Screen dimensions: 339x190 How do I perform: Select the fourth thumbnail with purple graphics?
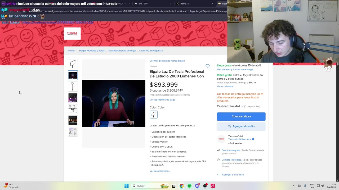pyautogui.click(x=73, y=98)
